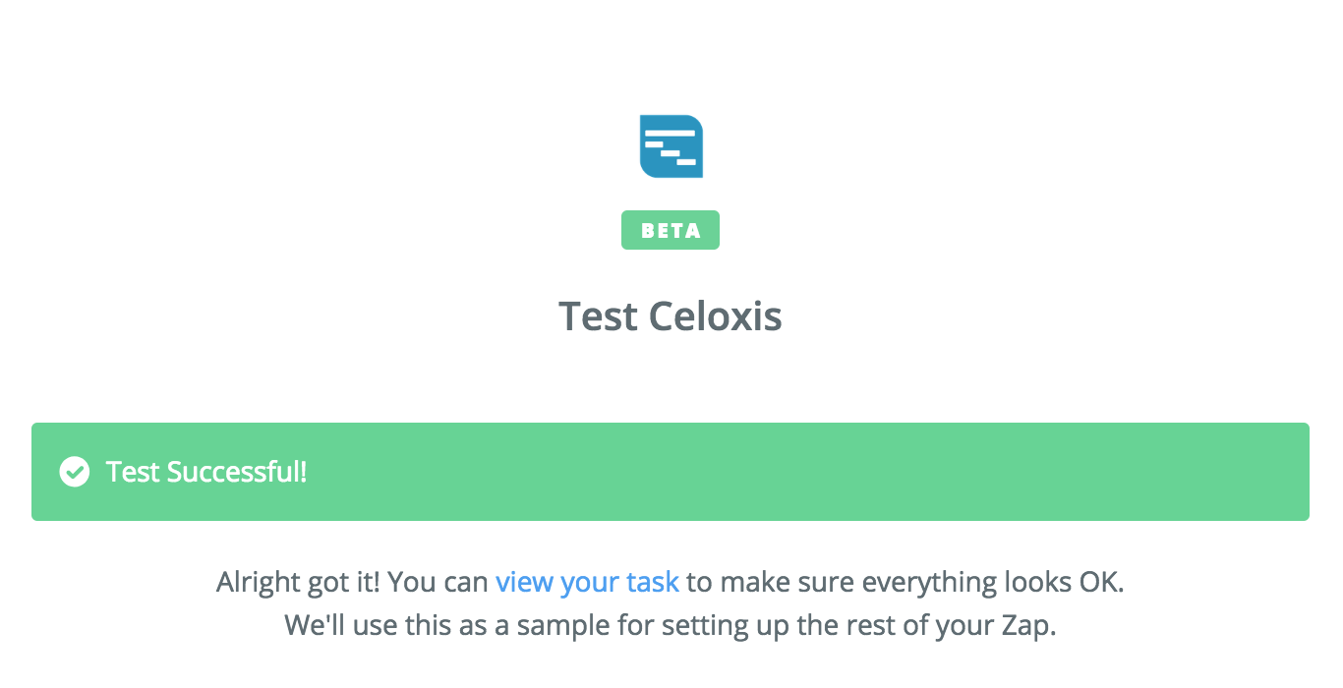Screen dimensions: 1343x688
Task: Open the 'view your task' link
Action: pos(587,582)
